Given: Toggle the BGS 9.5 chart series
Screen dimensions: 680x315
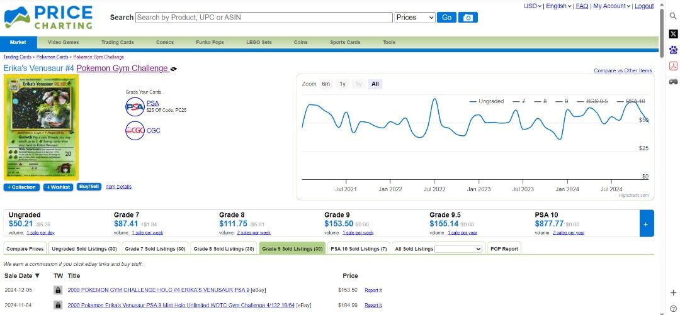Looking at the screenshot, I should [592, 101].
